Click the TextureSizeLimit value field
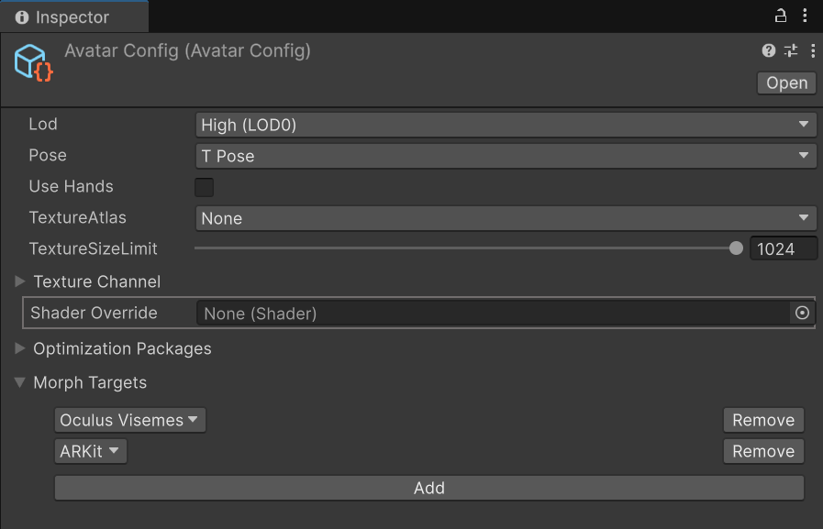 [x=783, y=248]
